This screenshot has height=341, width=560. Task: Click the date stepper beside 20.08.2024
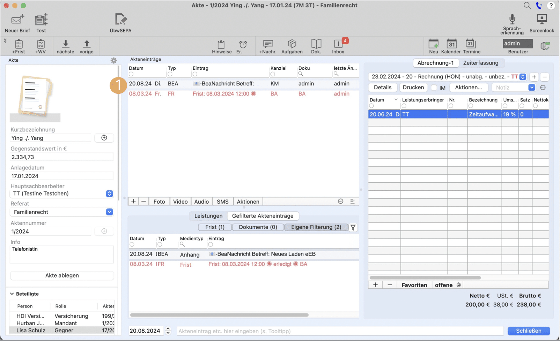pos(168,331)
